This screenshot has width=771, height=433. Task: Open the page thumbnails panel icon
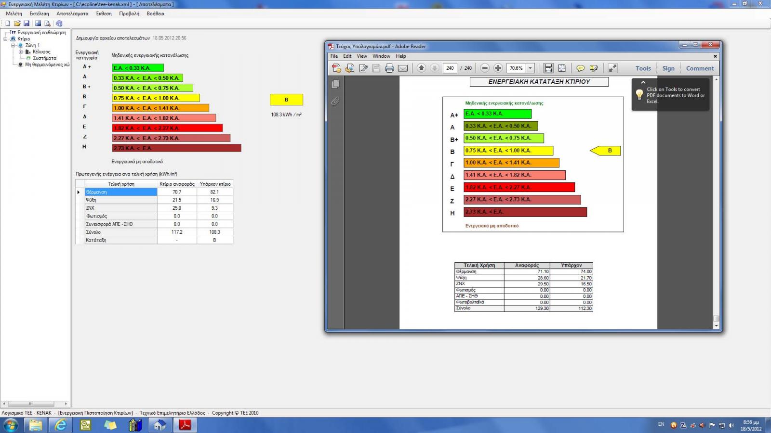335,84
